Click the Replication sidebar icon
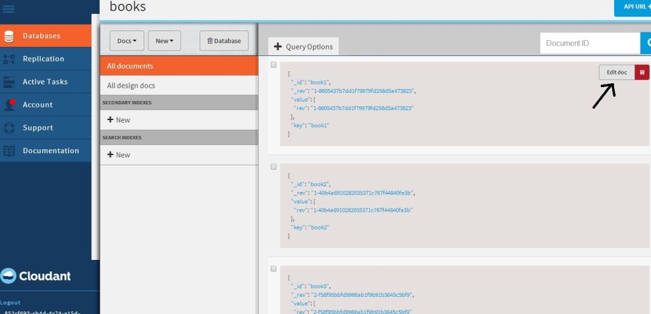The image size is (651, 314). tap(9, 59)
